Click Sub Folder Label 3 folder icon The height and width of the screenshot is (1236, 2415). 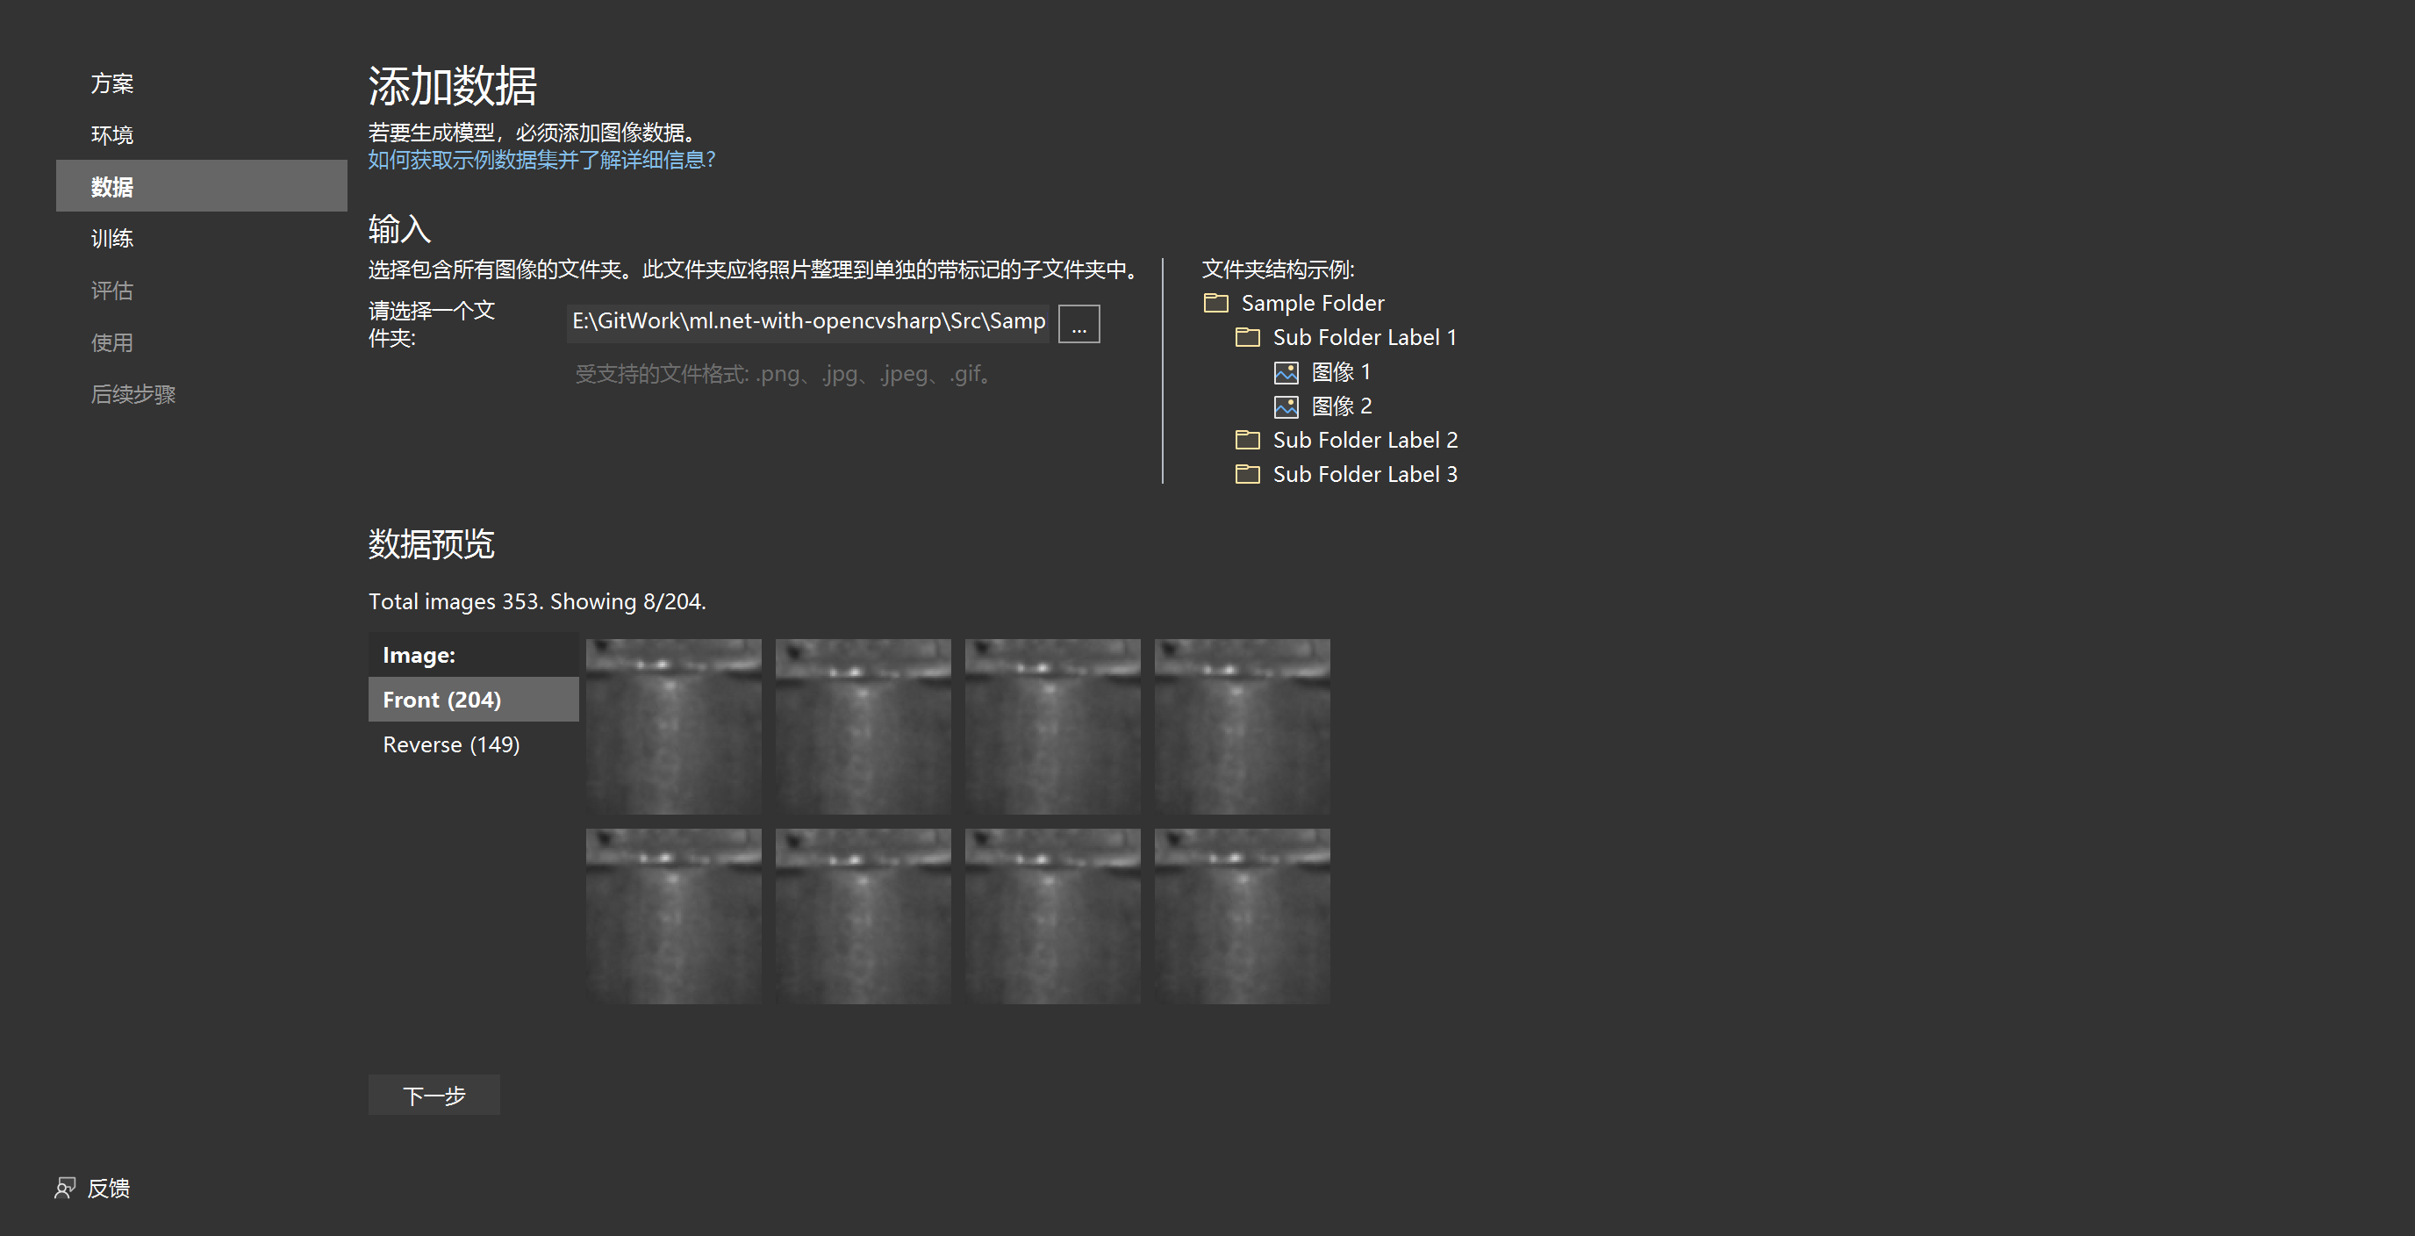point(1247,475)
